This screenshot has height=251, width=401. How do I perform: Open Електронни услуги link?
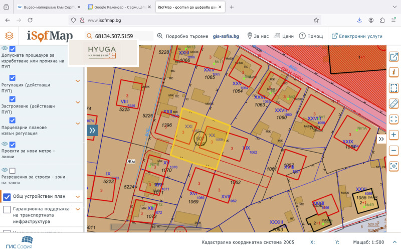[x=356, y=36]
